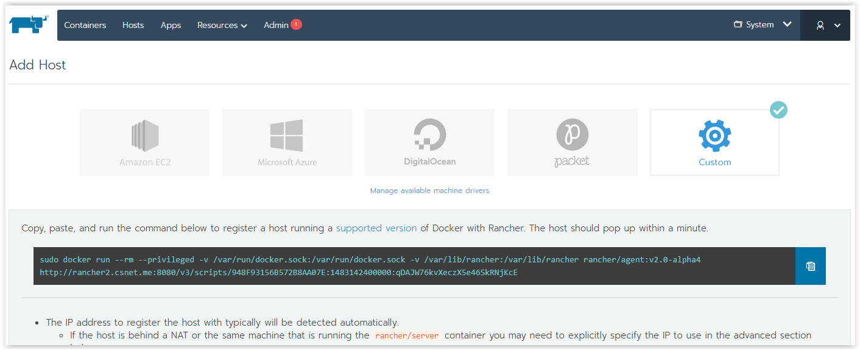The height and width of the screenshot is (350, 860).
Task: Click the DigitalOcean circular logo
Action: point(429,135)
